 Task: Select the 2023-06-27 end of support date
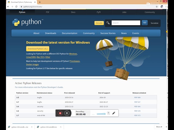click(x=104, y=102)
